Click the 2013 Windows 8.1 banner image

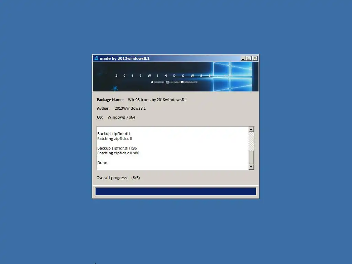176,77
